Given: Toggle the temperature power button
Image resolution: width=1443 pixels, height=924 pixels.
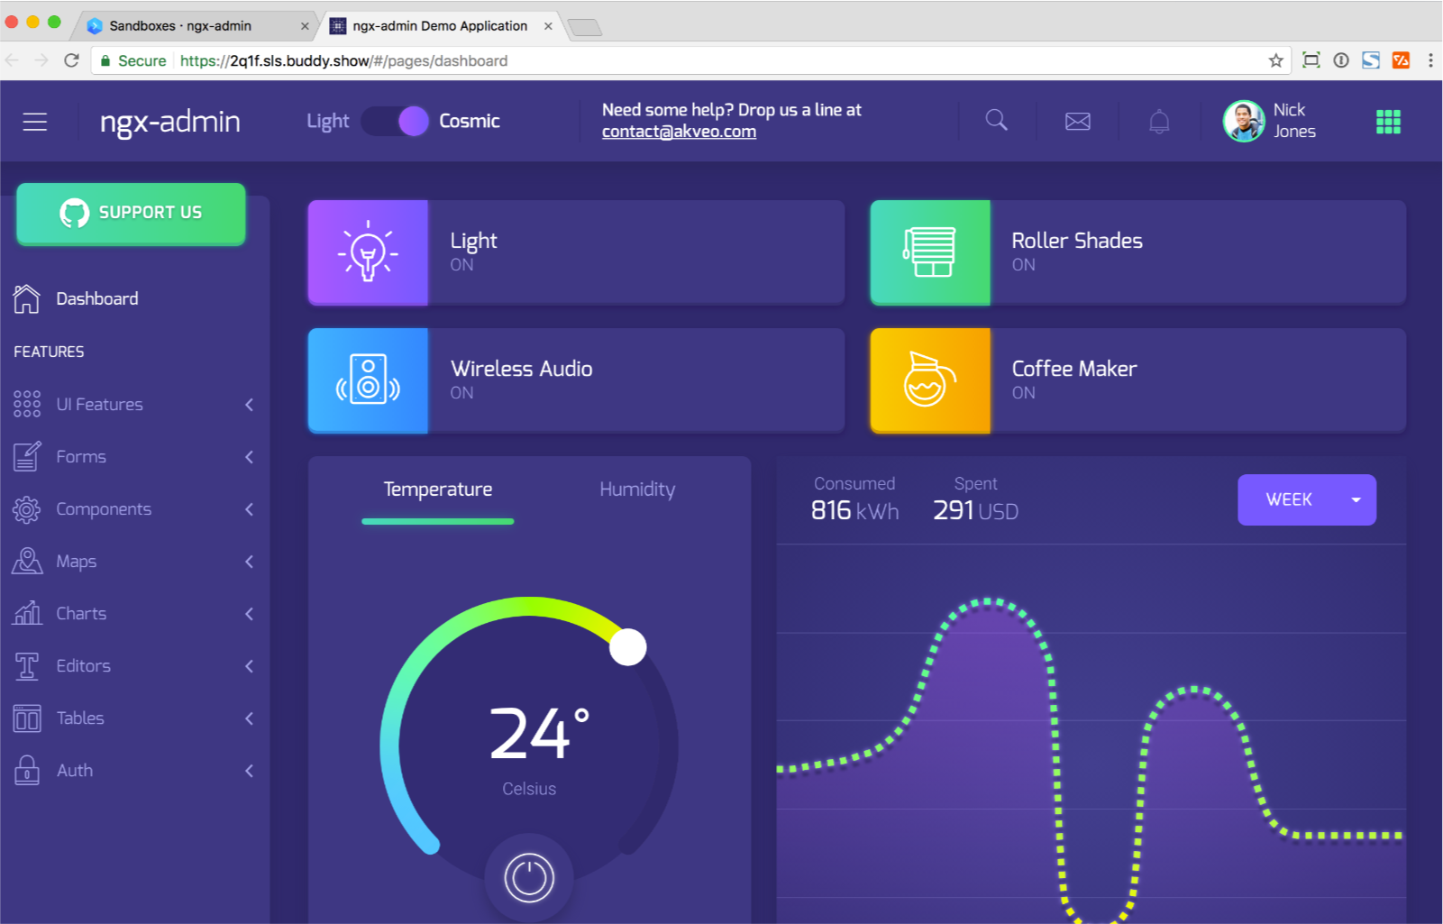Looking at the screenshot, I should coord(529,878).
